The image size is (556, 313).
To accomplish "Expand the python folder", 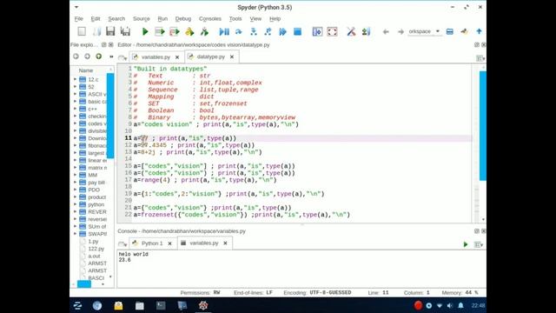I will (x=76, y=204).
